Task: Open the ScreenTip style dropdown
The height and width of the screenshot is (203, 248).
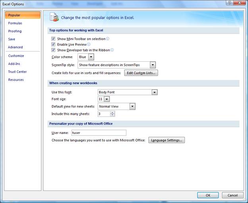Action: click(153, 65)
